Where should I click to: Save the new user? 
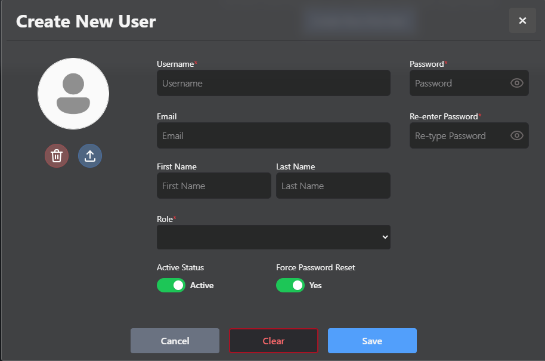point(372,341)
